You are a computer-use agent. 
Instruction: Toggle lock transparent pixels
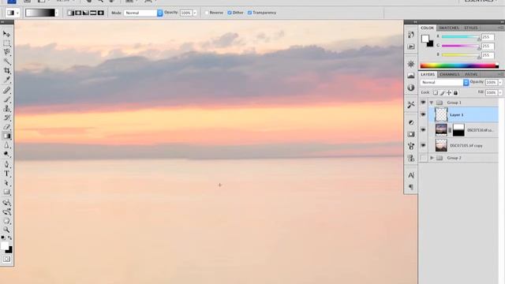click(436, 93)
